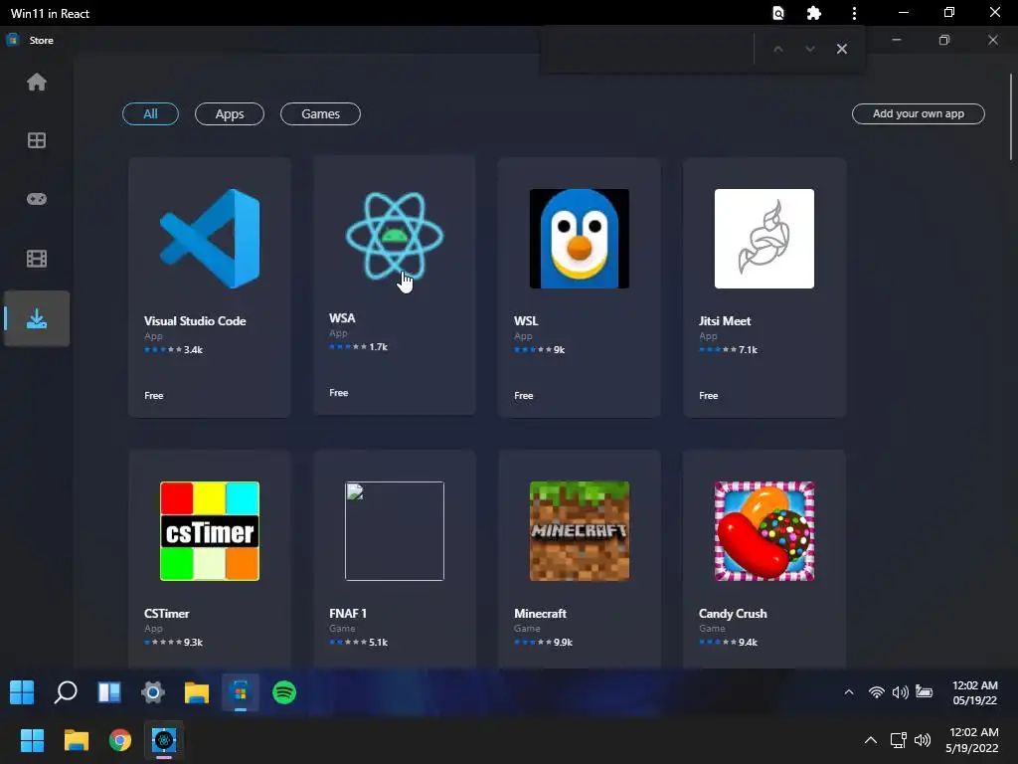Open File Explorer on inner taskbar
Screen dimensions: 1018x764
196,692
